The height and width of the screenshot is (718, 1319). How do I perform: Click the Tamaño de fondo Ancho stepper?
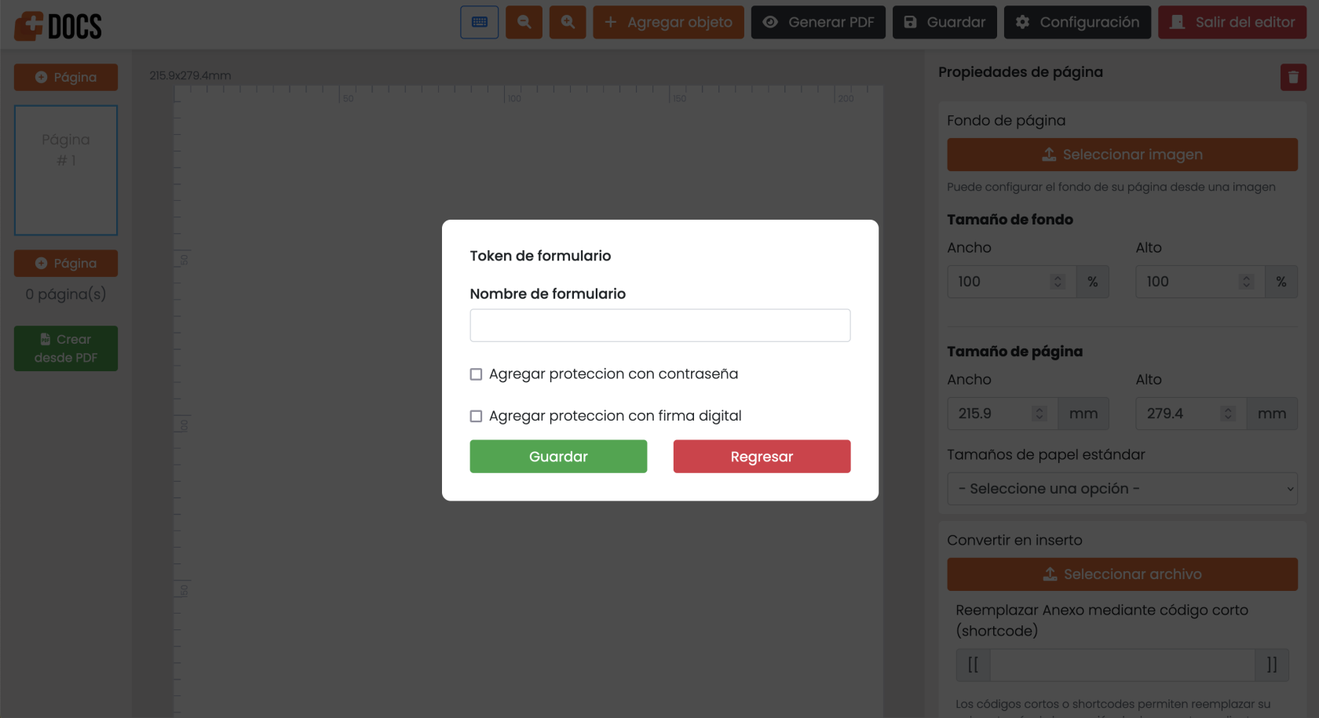click(x=1058, y=282)
